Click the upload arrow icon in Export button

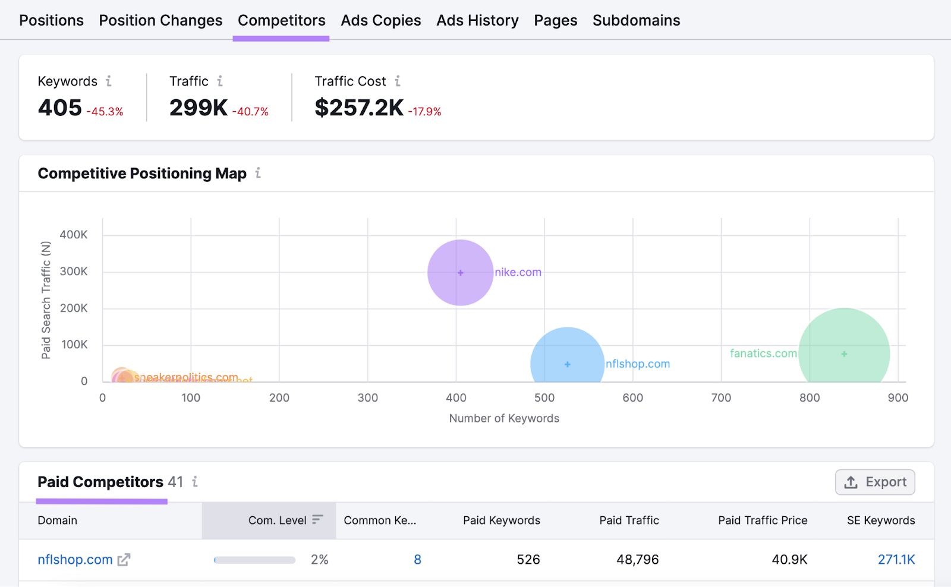[851, 482]
